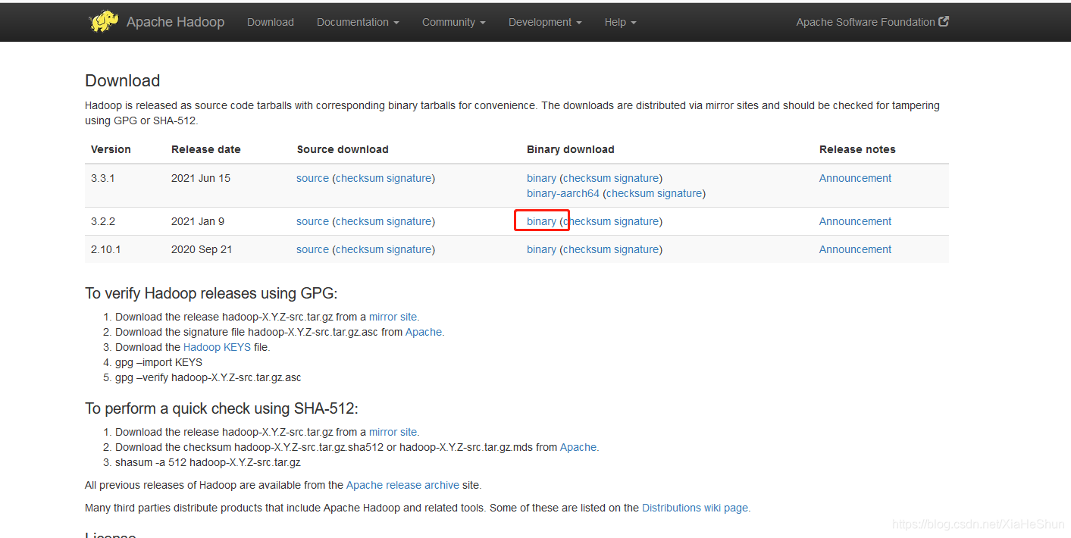Click the Release date column header

(206, 149)
